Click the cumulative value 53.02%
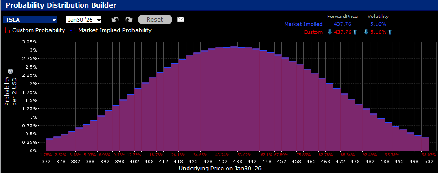This screenshot has width=438, height=173. pyautogui.click(x=245, y=155)
